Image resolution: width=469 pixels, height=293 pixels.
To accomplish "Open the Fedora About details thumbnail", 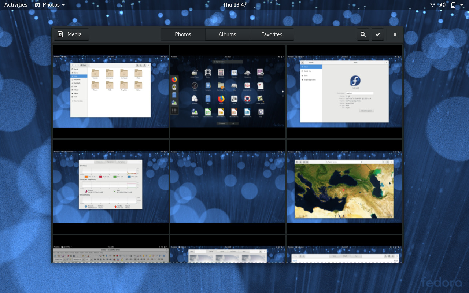I will coord(345,92).
